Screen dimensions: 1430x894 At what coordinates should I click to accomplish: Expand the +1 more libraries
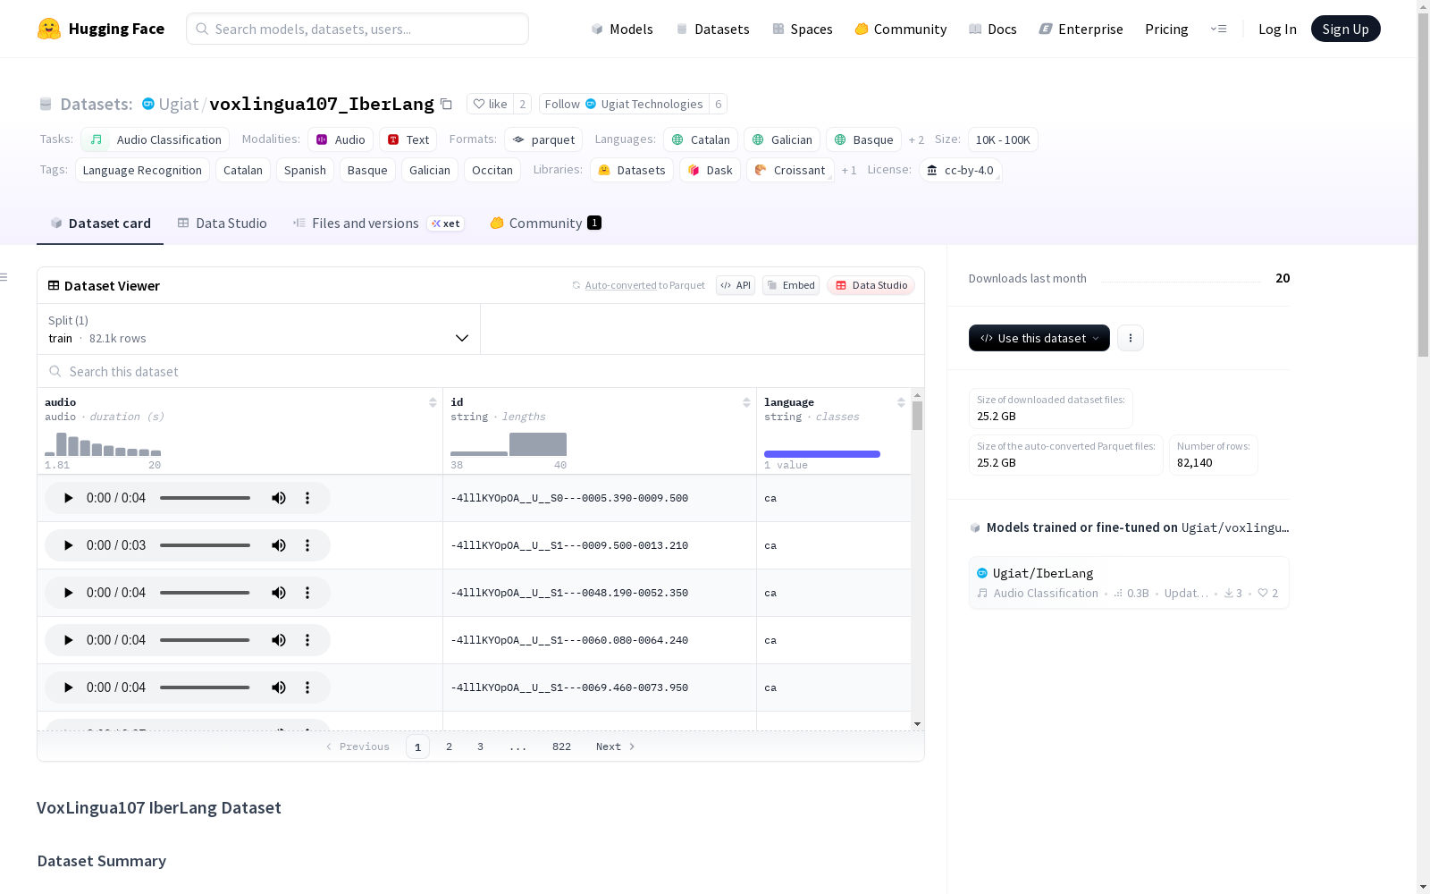pos(849,170)
